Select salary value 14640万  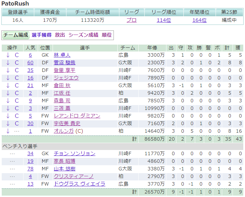click(x=155, y=131)
